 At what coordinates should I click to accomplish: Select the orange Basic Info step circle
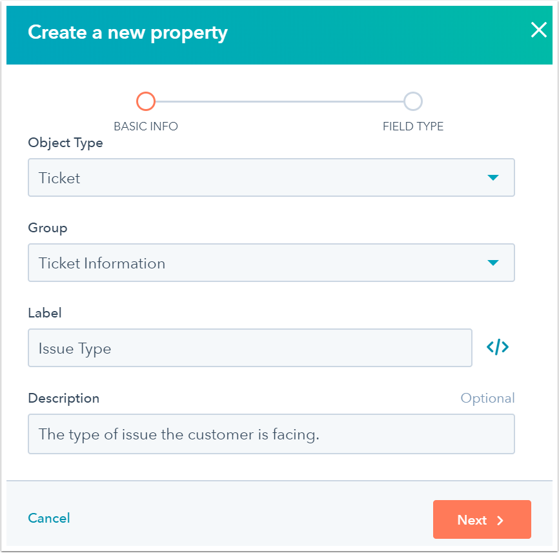[146, 101]
